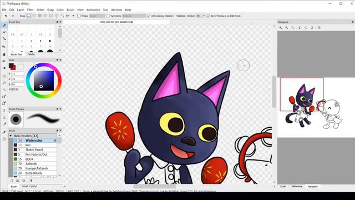Select the Dot tool below Eraser
The height and width of the screenshot is (200, 355).
4,39
